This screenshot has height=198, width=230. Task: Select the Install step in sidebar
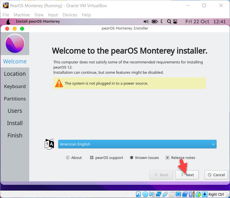point(15,123)
